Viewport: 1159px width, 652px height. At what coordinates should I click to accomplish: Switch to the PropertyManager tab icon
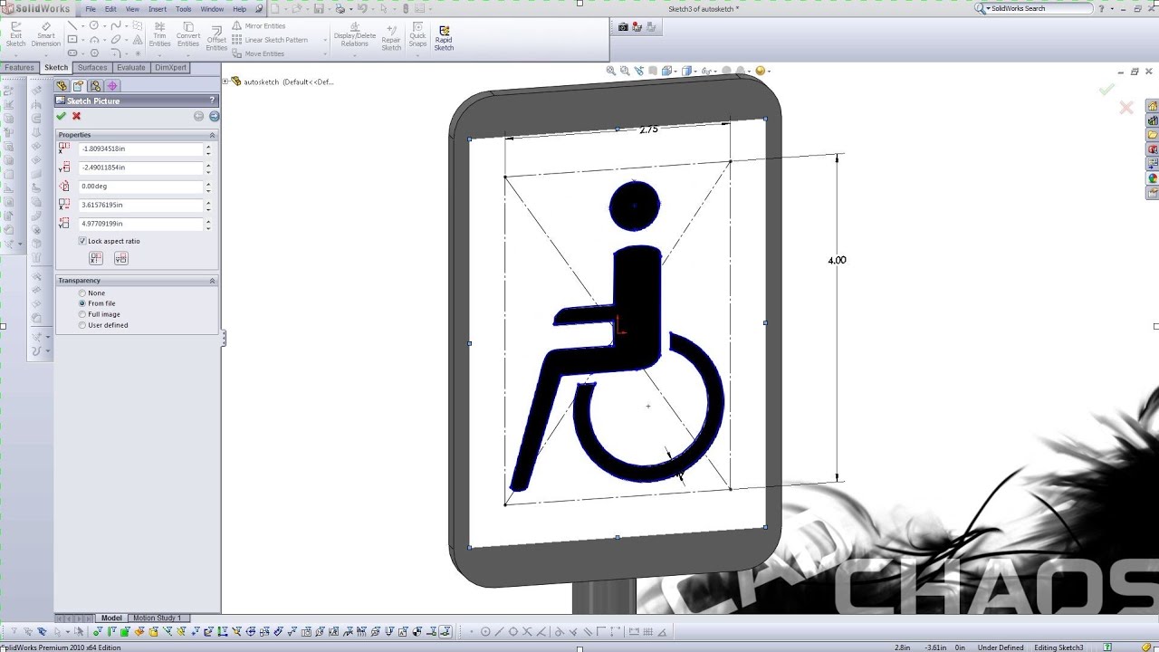(79, 86)
